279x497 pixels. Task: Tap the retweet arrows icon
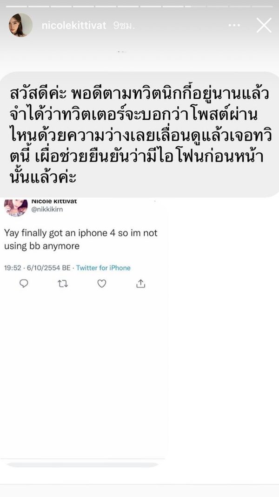(x=63, y=284)
